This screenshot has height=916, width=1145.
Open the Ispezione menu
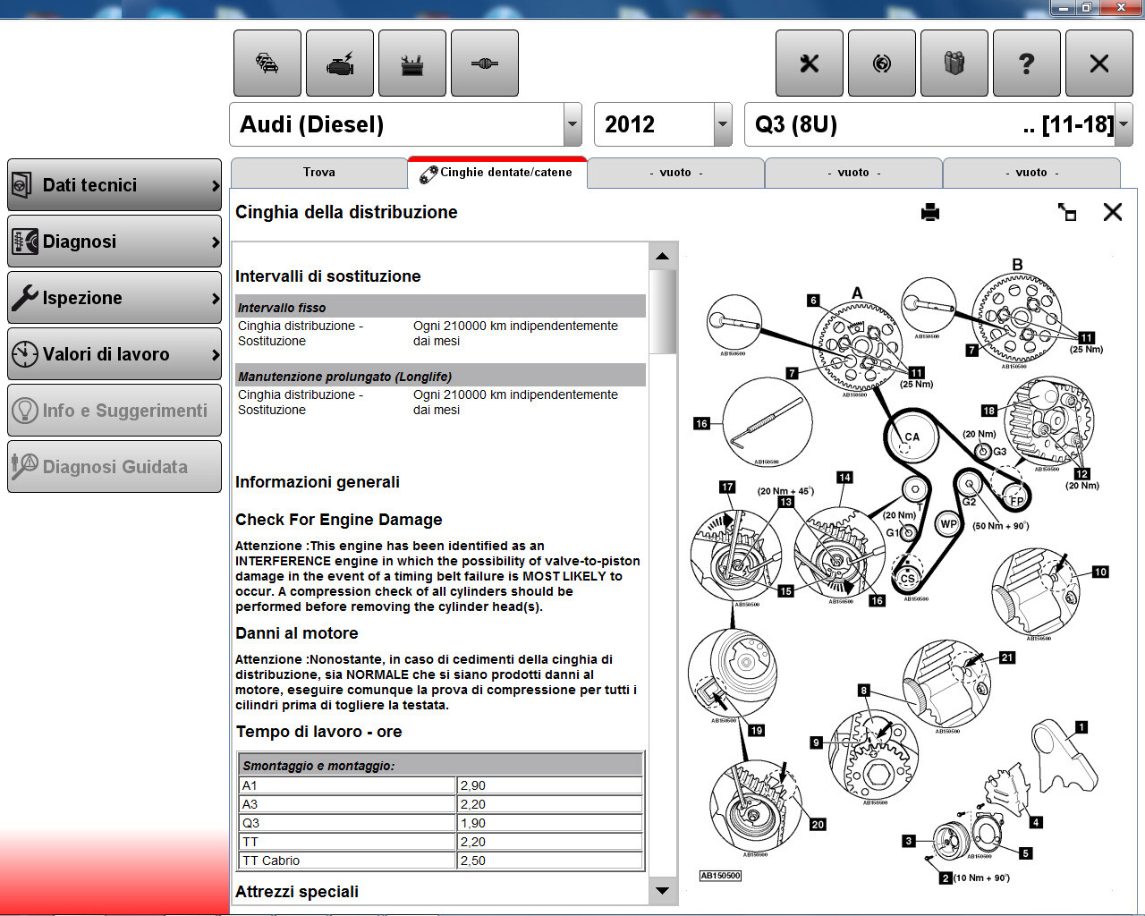[x=114, y=298]
